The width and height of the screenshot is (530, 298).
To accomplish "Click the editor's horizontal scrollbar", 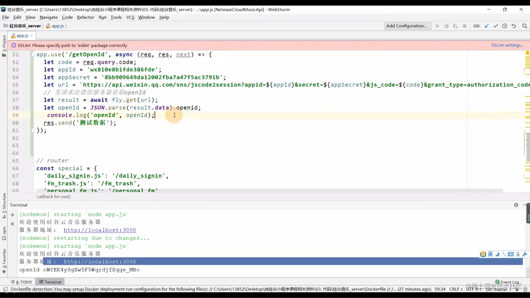I will point(269,190).
